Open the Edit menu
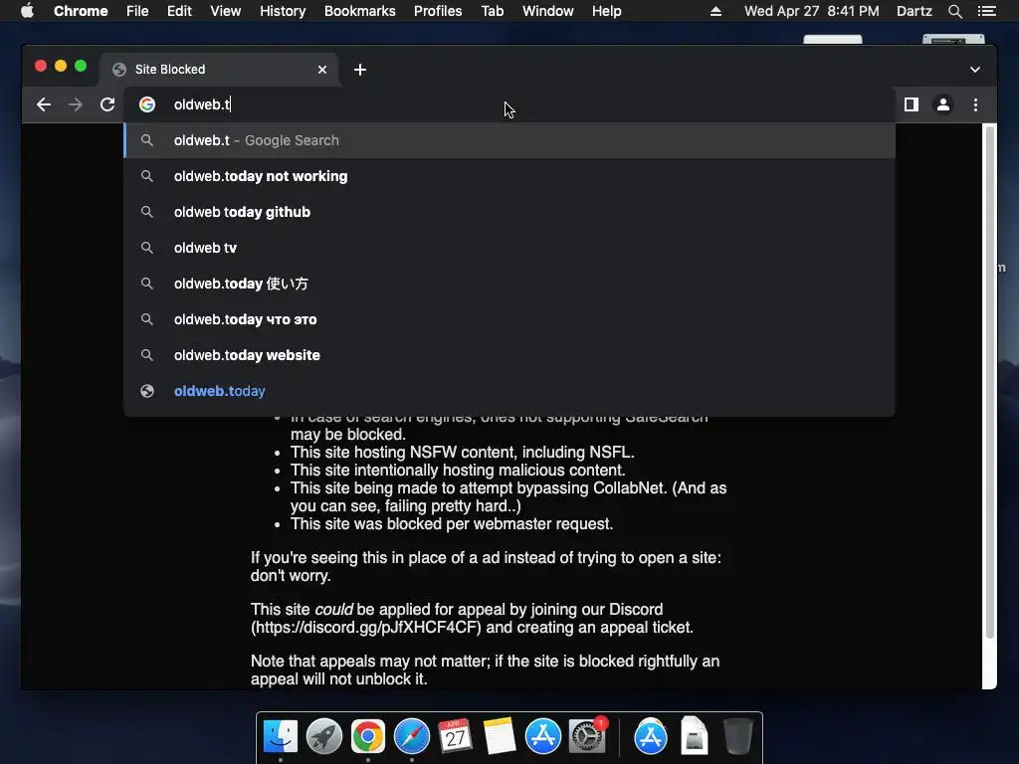1019x764 pixels. (x=179, y=11)
